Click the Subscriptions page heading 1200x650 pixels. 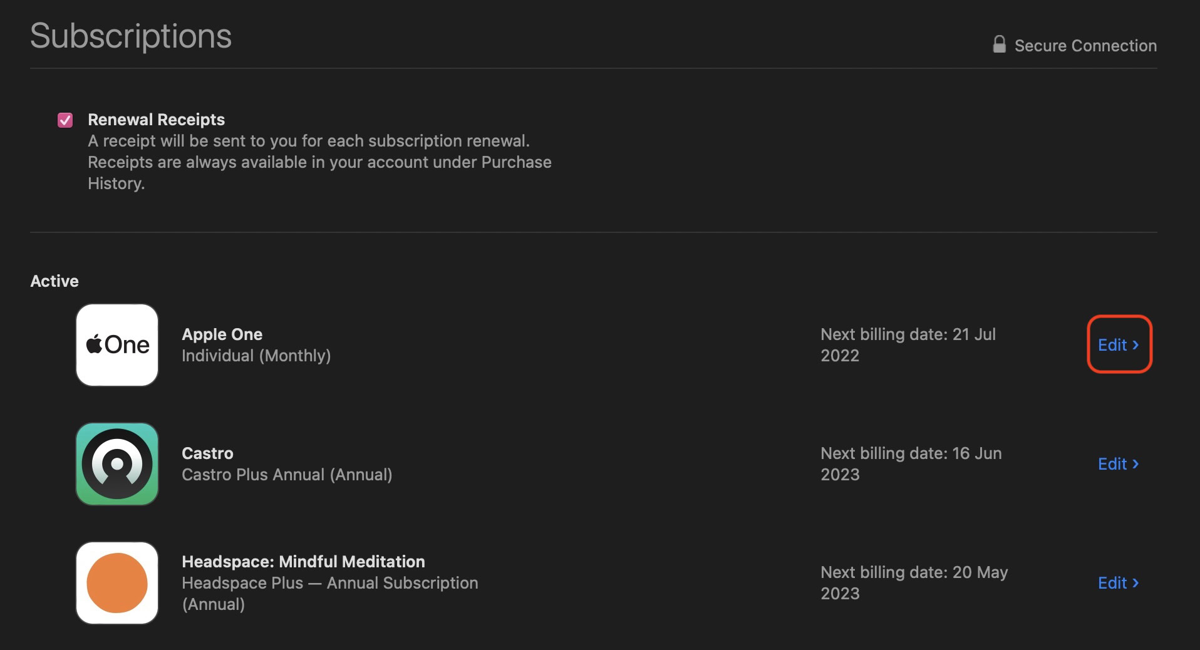point(131,36)
